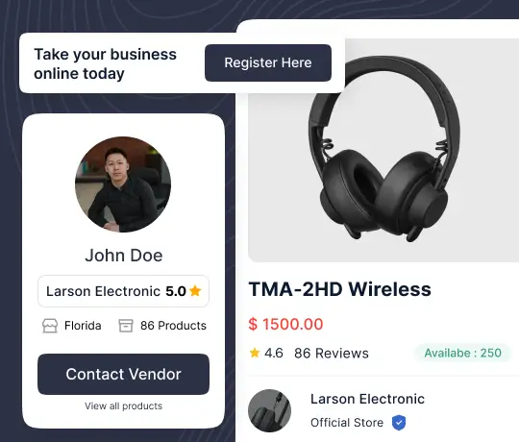Follow the View all products link
The width and height of the screenshot is (519, 442).
(123, 405)
